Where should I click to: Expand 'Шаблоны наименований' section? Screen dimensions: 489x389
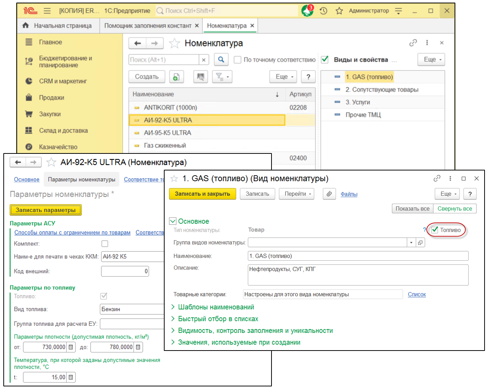coord(216,307)
